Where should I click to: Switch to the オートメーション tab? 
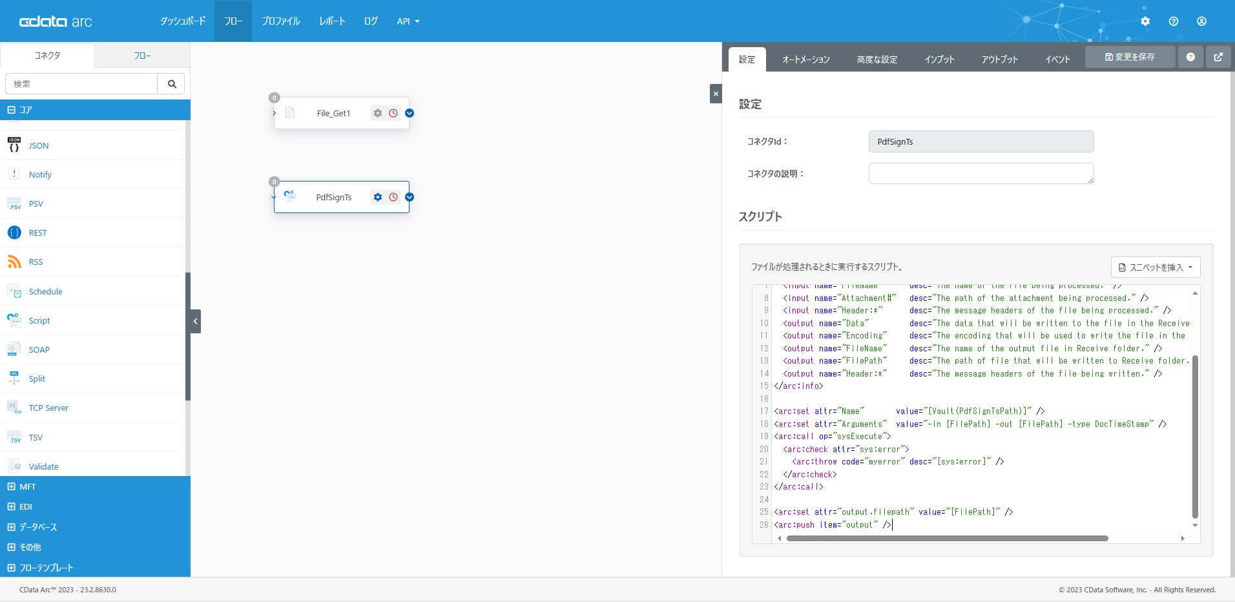806,59
